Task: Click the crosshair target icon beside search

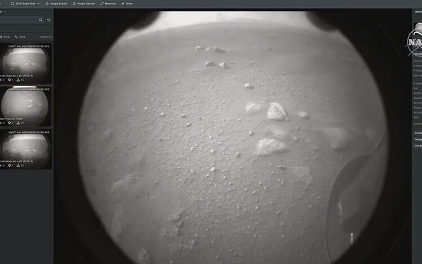Action: pos(49,20)
